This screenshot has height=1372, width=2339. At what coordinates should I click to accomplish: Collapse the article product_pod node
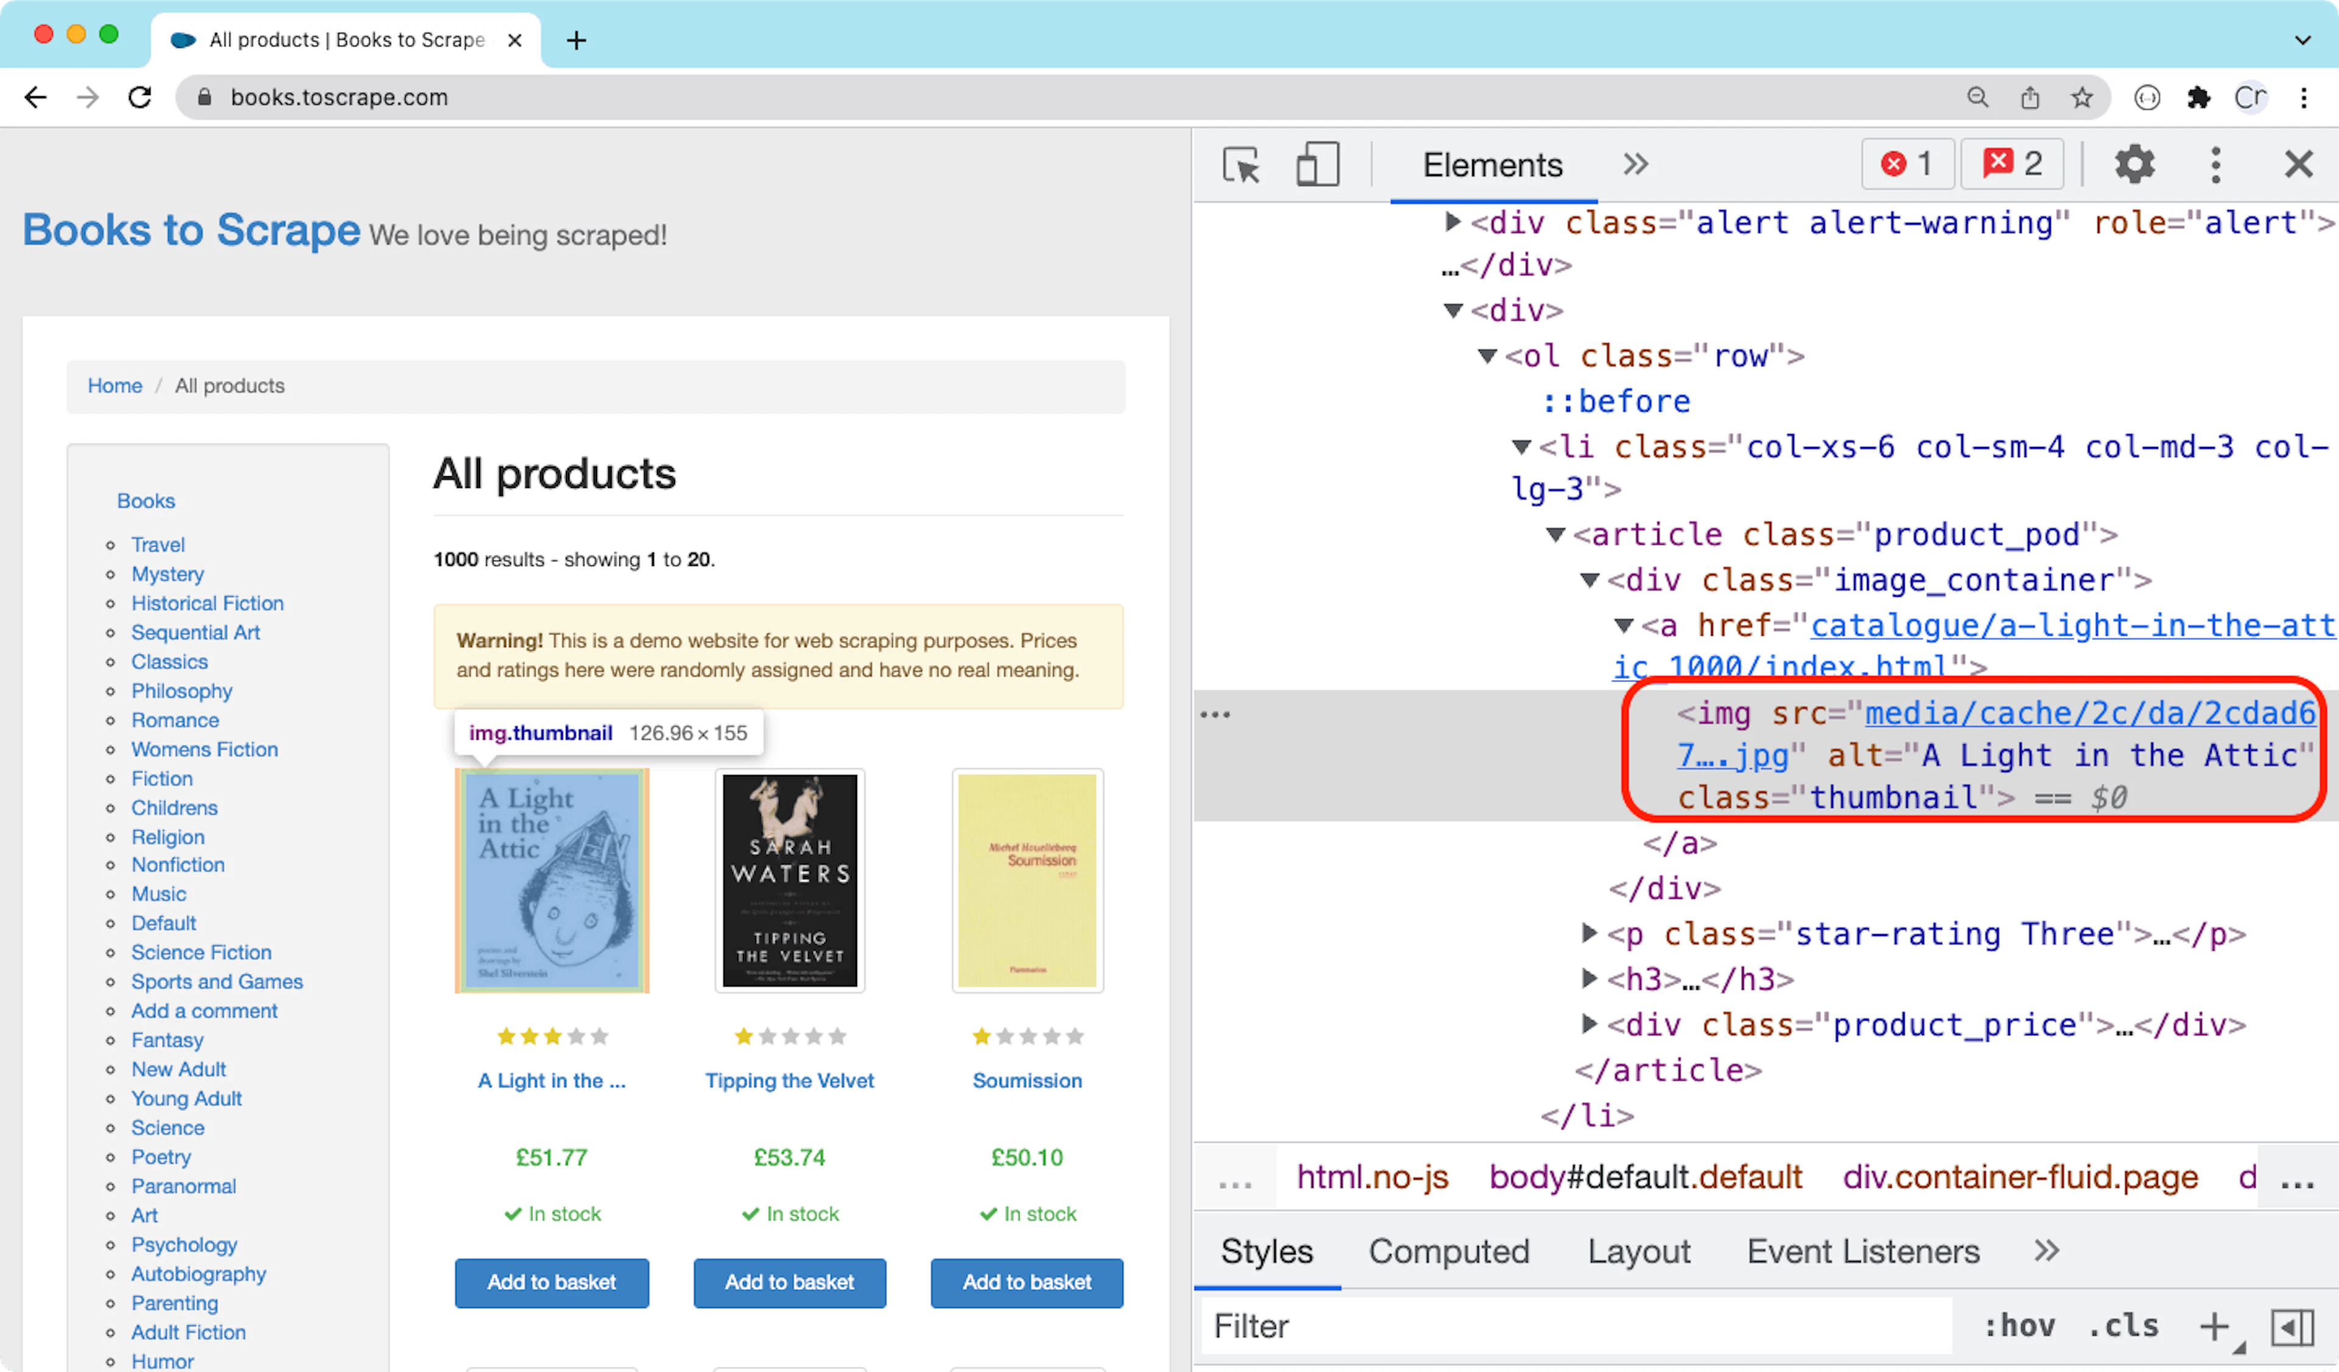1556,534
